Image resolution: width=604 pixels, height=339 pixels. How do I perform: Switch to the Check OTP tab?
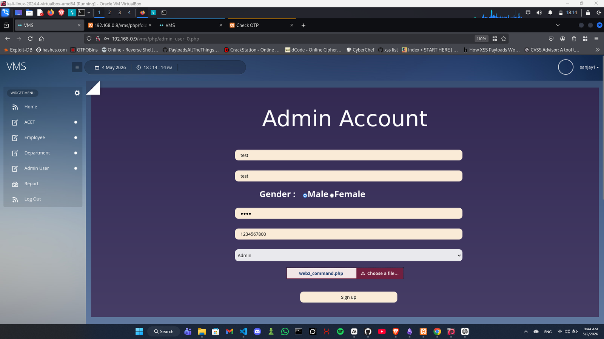click(261, 25)
